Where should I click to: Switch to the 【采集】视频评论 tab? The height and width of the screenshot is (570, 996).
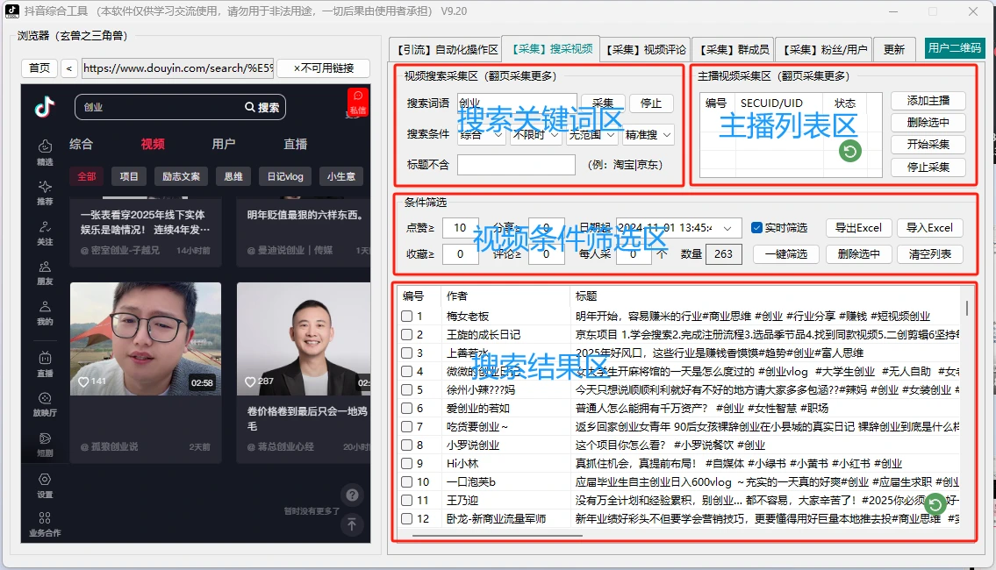[646, 49]
